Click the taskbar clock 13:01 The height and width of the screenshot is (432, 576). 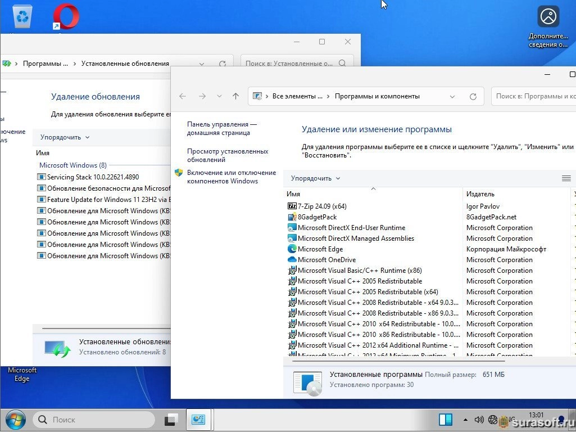pyautogui.click(x=536, y=415)
